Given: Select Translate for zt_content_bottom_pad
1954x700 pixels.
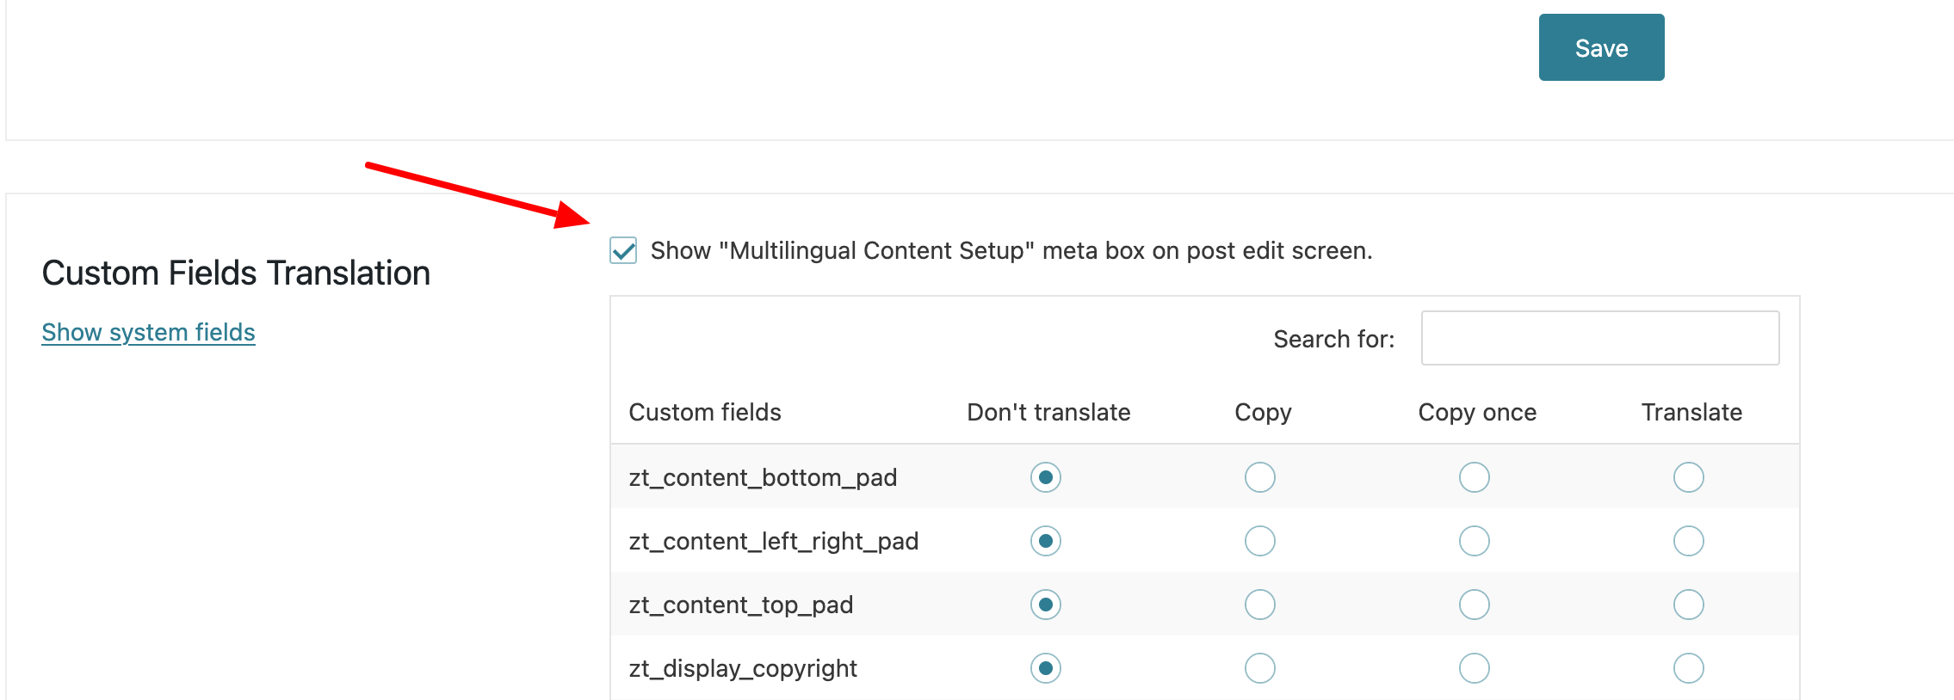Looking at the screenshot, I should (x=1688, y=477).
